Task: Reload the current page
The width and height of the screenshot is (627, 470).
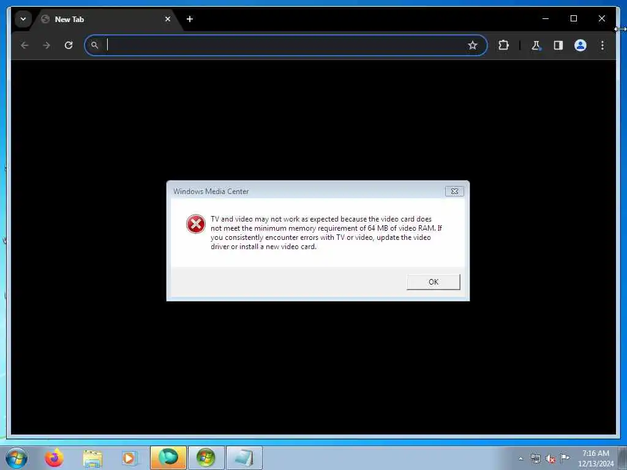Action: point(69,45)
